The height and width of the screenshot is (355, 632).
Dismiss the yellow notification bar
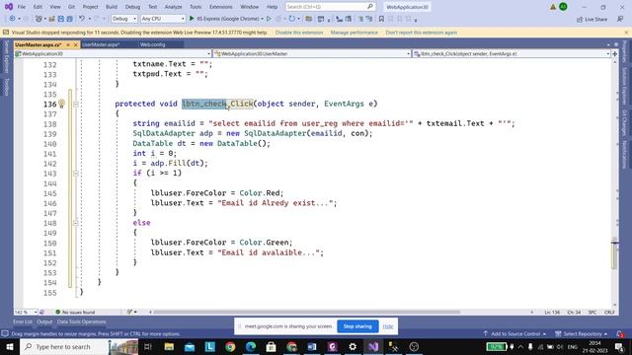pyautogui.click(x=626, y=33)
